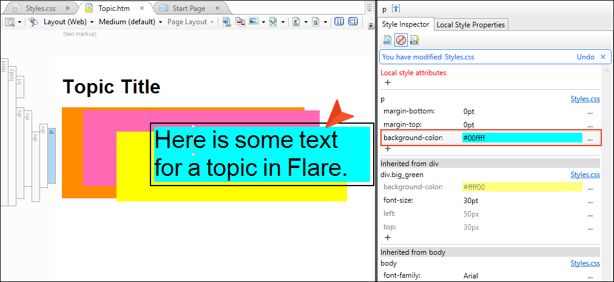Select the body structure bar
Screen dimensions: 614x282
[12, 135]
